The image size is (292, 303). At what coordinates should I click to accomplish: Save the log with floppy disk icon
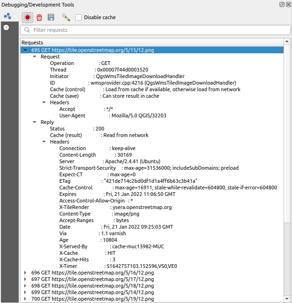click(50, 17)
